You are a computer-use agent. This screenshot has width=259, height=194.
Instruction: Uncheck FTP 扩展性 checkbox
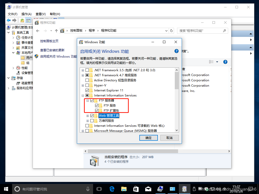(97, 111)
